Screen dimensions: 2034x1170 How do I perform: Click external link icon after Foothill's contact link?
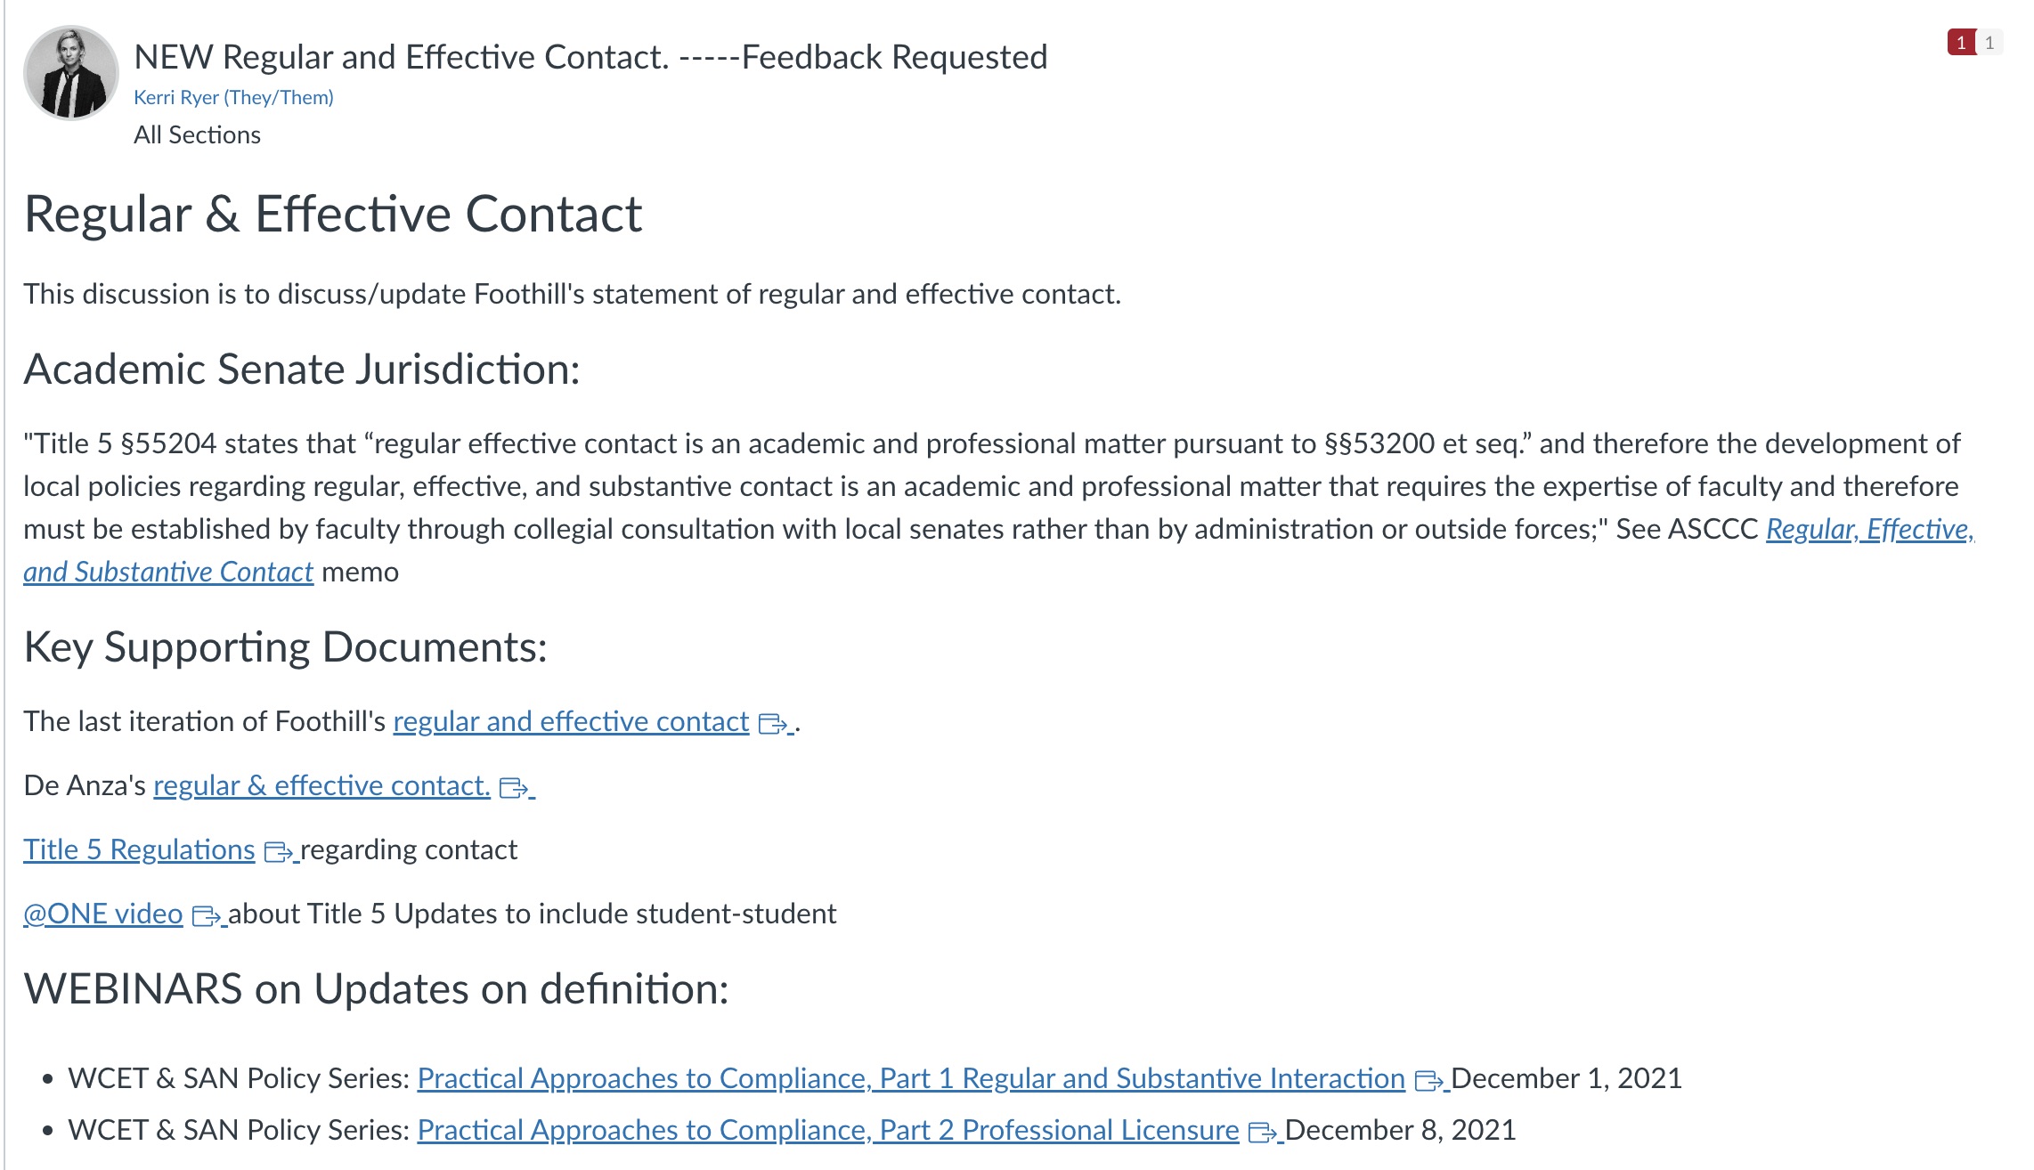772,724
